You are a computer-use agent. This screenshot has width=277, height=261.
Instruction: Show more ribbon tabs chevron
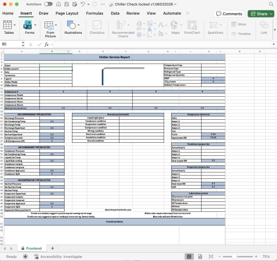(x=187, y=13)
